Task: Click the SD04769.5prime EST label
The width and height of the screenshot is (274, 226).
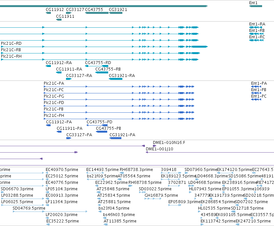Action: (29, 208)
